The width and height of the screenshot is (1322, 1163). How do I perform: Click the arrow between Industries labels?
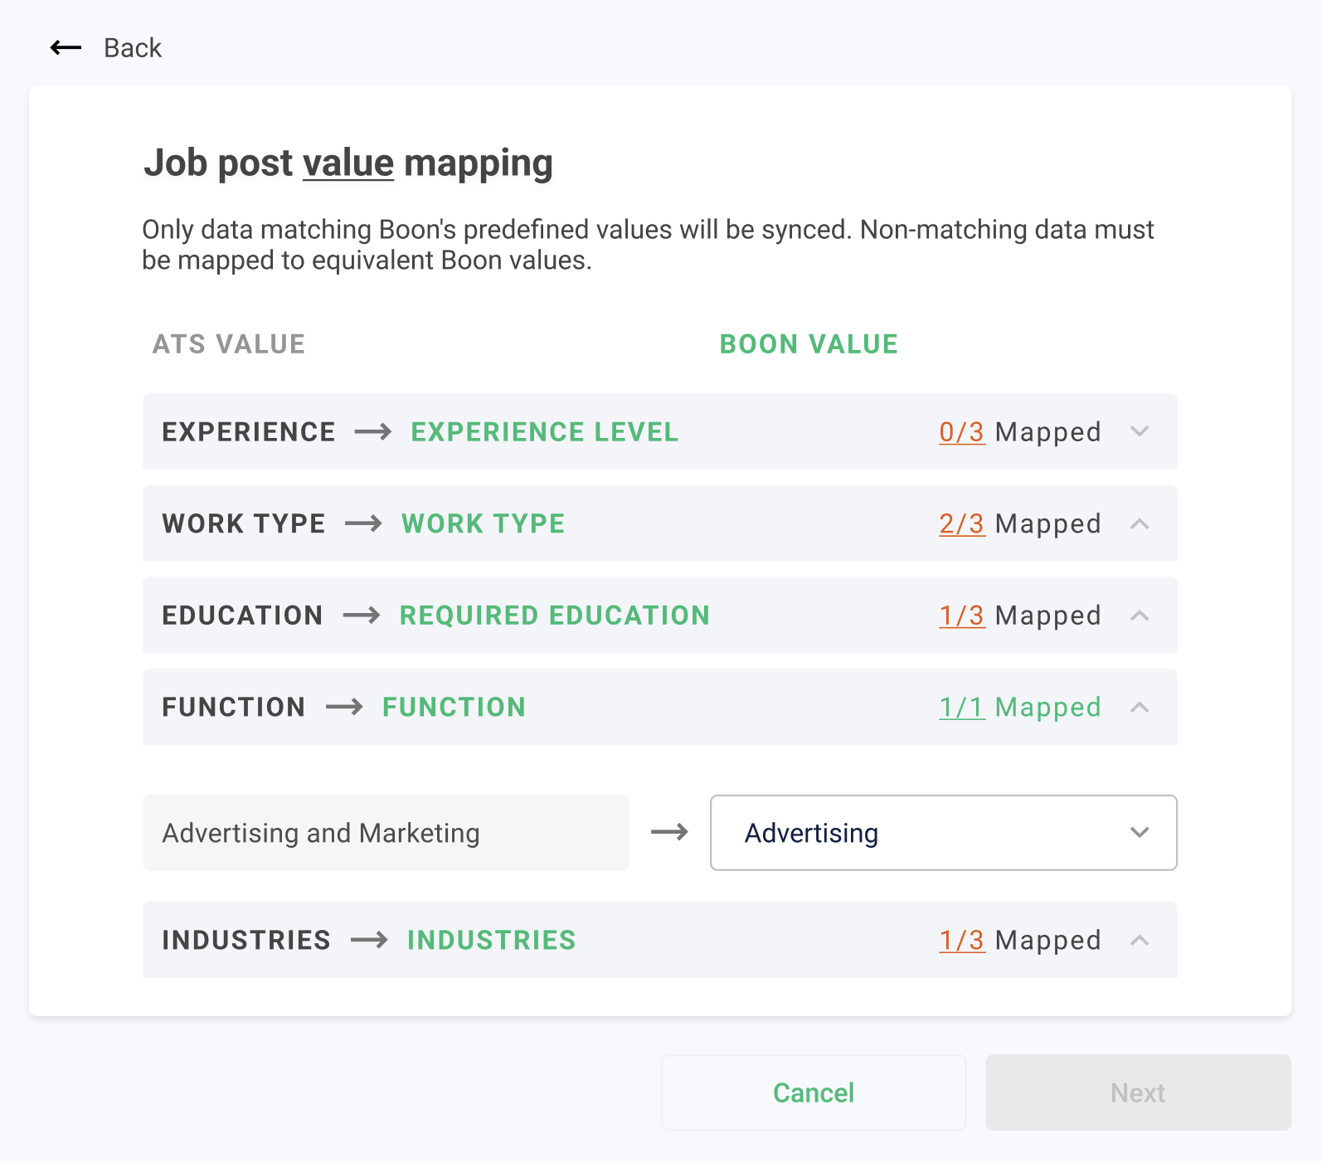(369, 940)
